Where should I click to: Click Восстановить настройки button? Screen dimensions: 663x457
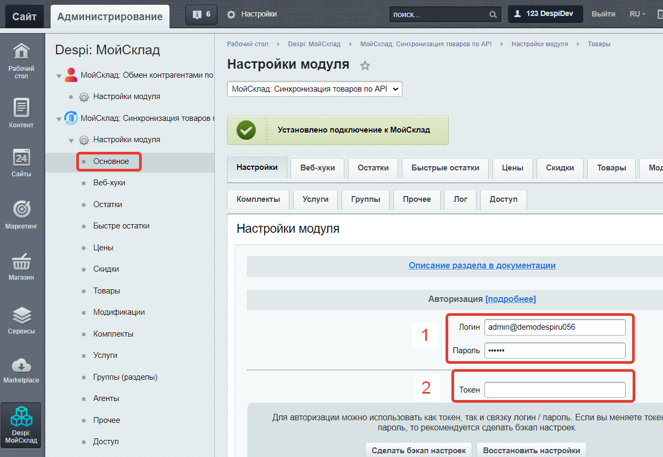point(531,450)
